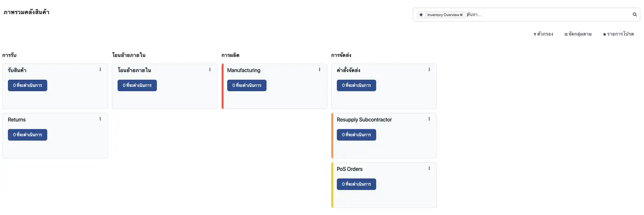Focus the ค้นหา search input field
The height and width of the screenshot is (215, 644).
coord(548,15)
